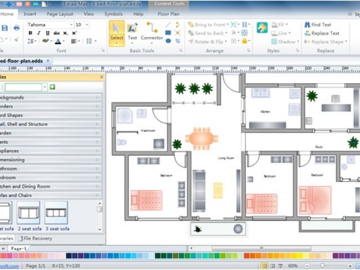Click the Find Text icon

tap(307, 25)
